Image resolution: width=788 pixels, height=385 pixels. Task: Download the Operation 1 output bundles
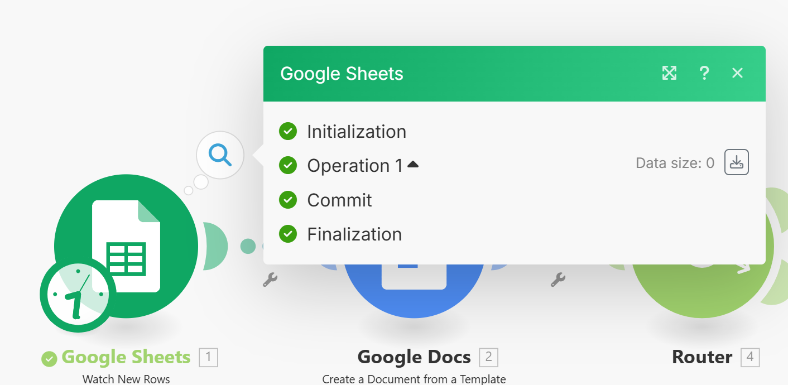point(736,162)
